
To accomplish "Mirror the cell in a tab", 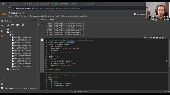I will click(x=160, y=38).
